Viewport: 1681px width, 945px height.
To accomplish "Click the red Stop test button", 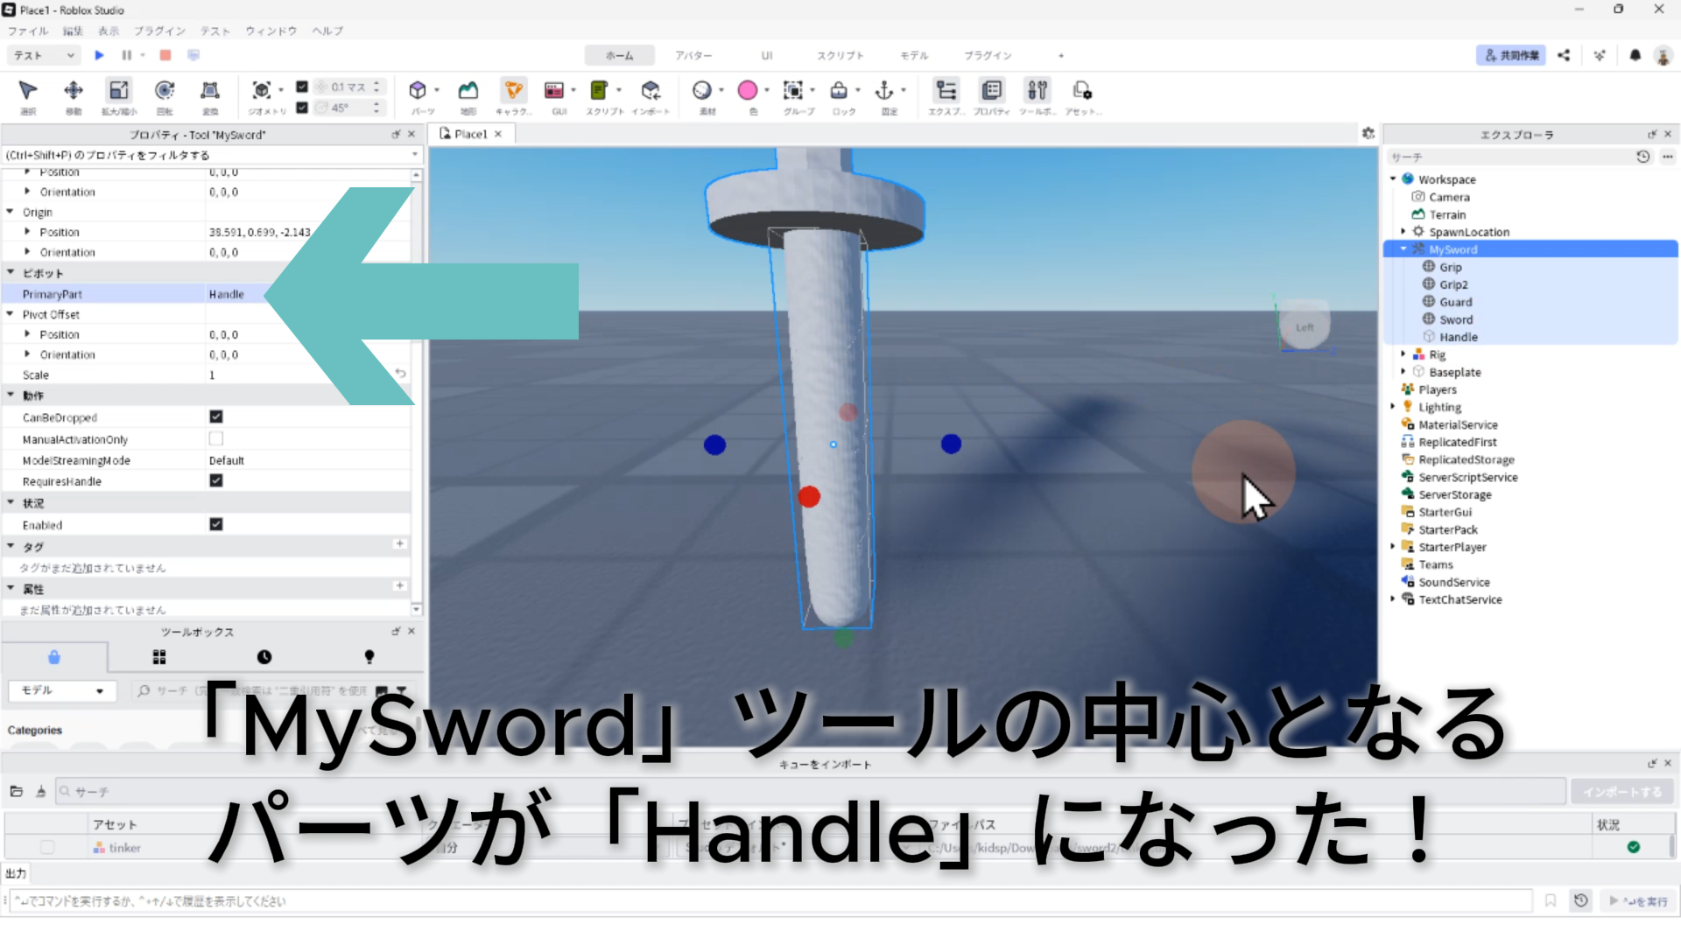I will 165,55.
